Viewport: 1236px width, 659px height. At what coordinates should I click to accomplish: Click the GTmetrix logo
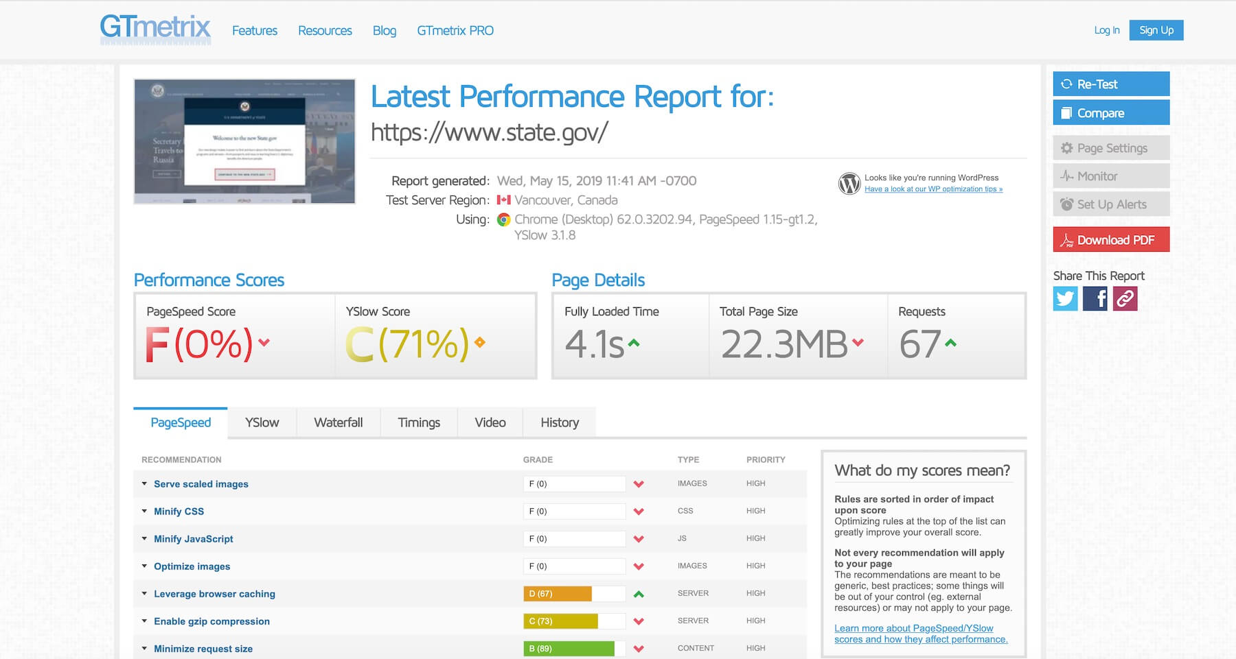(155, 29)
